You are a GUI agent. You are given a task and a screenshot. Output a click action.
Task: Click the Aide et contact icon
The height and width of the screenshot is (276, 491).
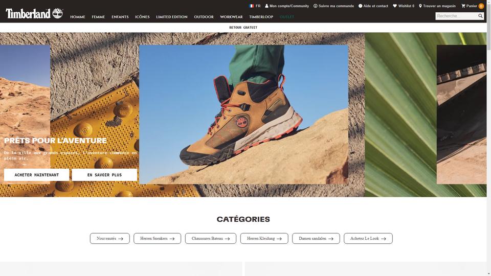360,6
